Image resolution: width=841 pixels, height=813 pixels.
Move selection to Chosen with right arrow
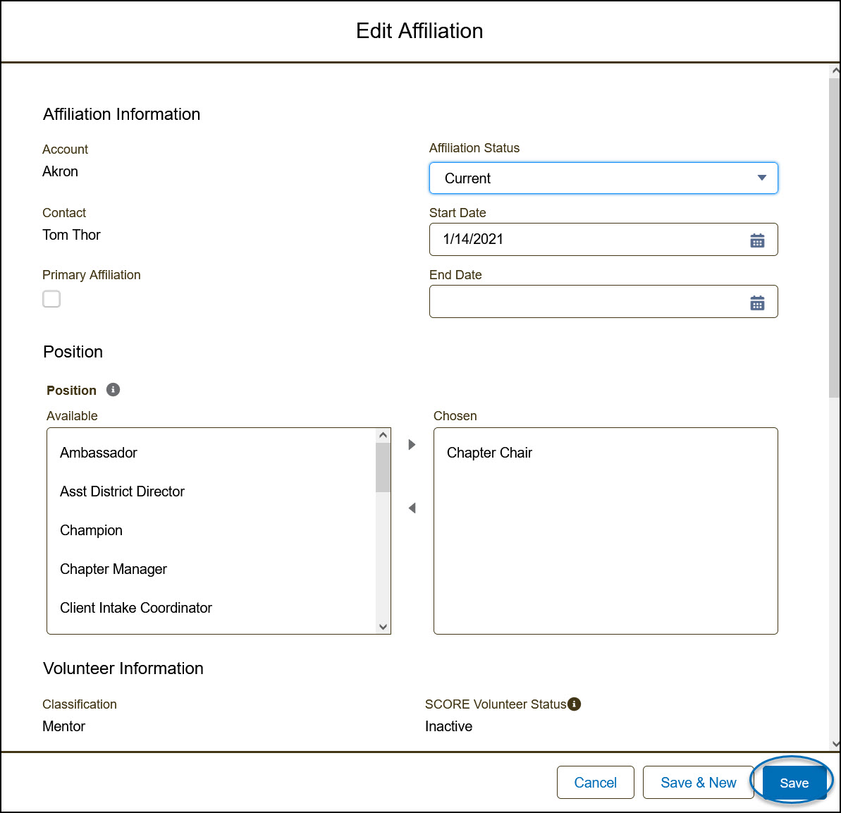[x=412, y=445]
